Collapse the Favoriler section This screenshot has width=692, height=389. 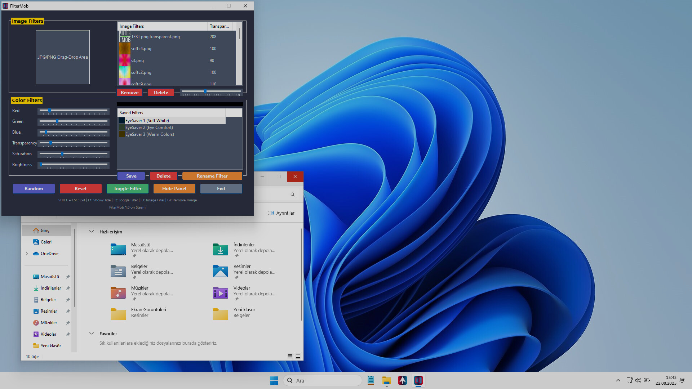coord(92,333)
